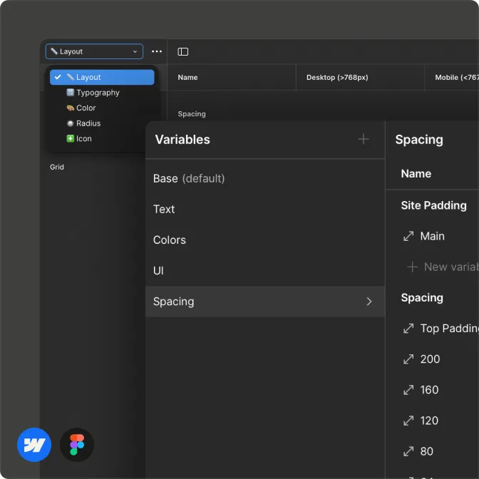Click the Figma logo icon
The height and width of the screenshot is (479, 479).
tap(77, 445)
